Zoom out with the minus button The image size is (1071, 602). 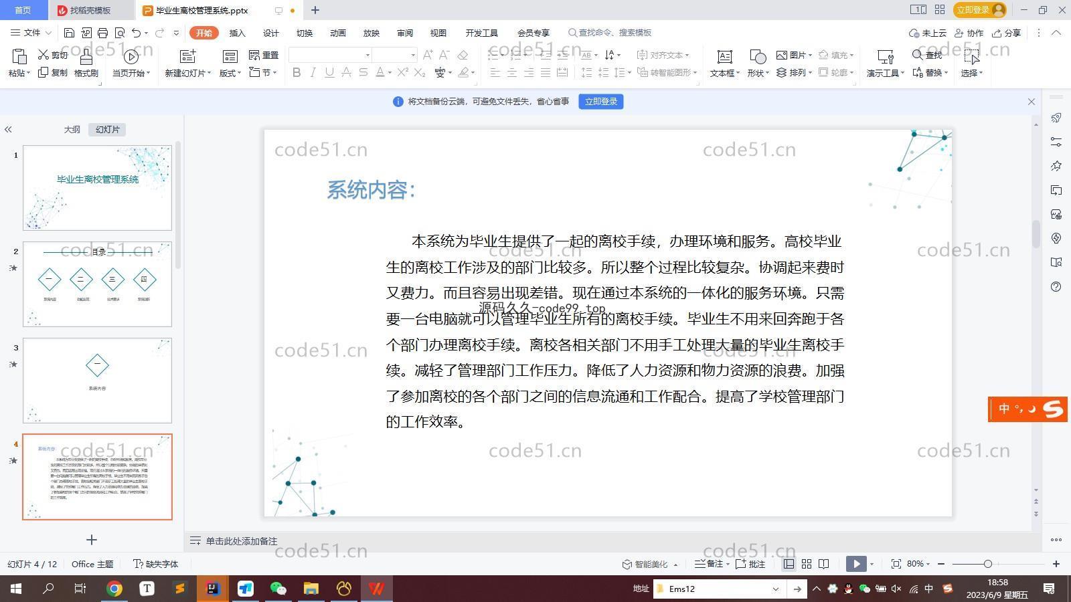point(941,564)
